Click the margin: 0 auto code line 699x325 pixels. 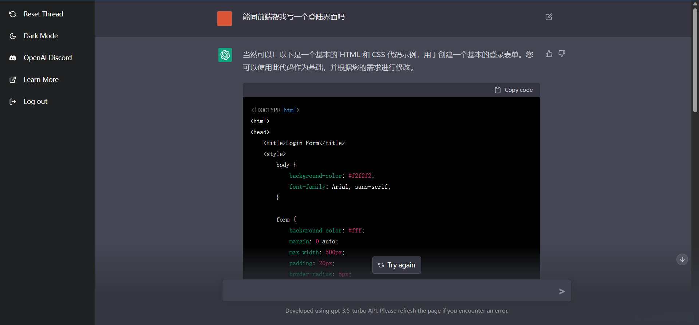[x=313, y=242]
